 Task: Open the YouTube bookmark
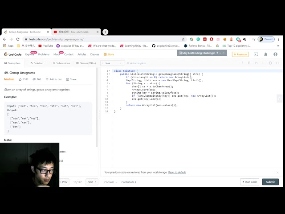tap(45, 46)
